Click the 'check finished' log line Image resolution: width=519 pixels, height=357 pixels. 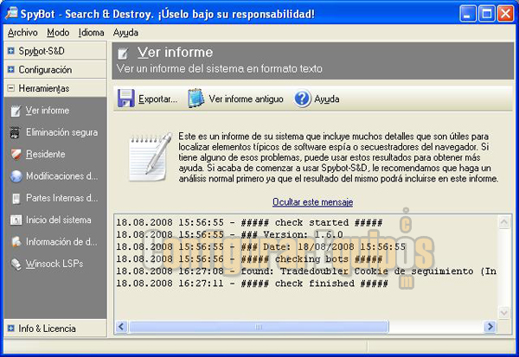[x=252, y=284]
